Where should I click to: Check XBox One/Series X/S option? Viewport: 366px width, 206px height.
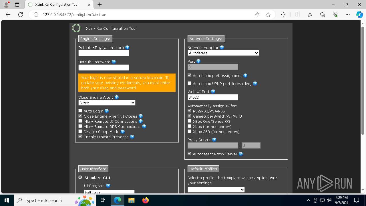(x=190, y=121)
